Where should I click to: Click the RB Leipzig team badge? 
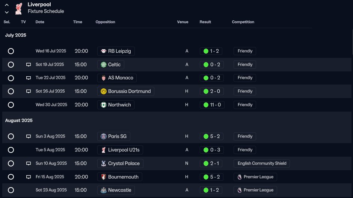[104, 51]
